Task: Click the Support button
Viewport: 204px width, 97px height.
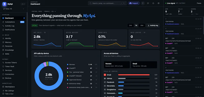Action: pos(134,3)
